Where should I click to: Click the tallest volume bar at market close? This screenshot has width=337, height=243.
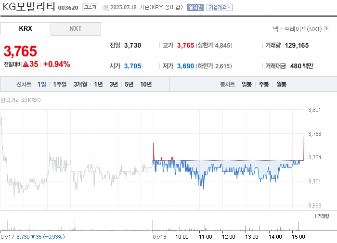(304, 222)
